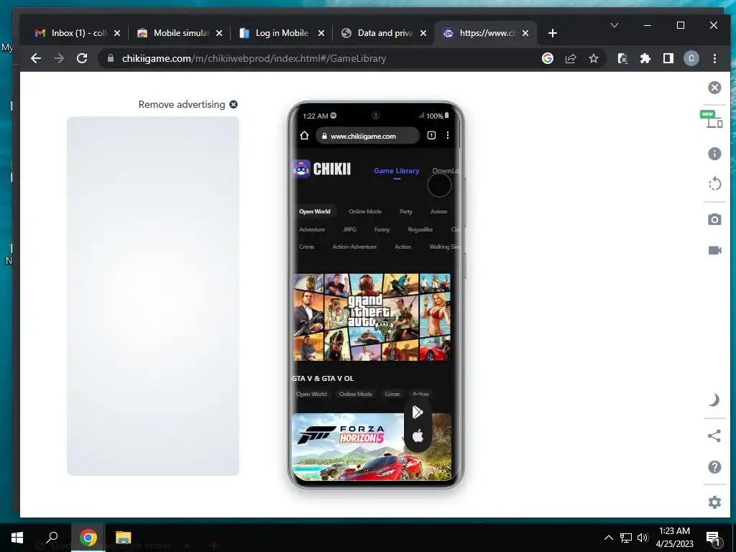Expand the Chrome tab search chevron
Viewport: 736px width, 552px height.
coord(615,25)
